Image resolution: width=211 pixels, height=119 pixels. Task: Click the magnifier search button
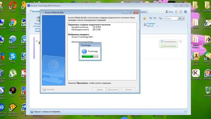[x=180, y=19]
